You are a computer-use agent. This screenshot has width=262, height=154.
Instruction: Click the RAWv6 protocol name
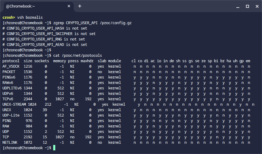tap(8, 83)
